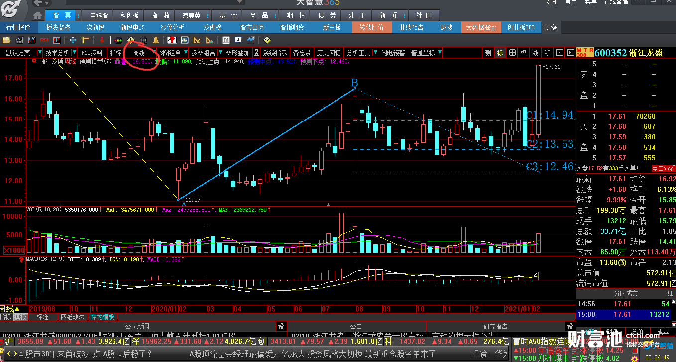Click the chart with question mark icon
This screenshot has height=362, width=676.
(x=172, y=40)
